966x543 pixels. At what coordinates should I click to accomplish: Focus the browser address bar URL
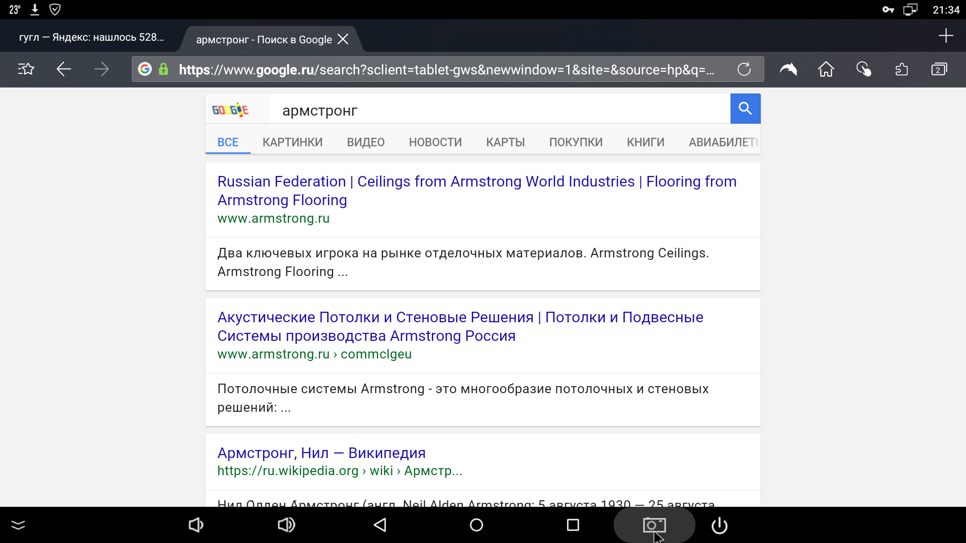pyautogui.click(x=447, y=69)
